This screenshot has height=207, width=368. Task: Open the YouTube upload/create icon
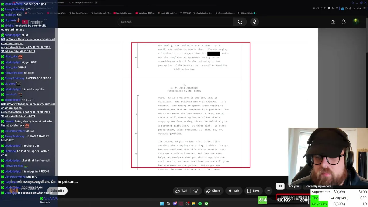(x=333, y=22)
